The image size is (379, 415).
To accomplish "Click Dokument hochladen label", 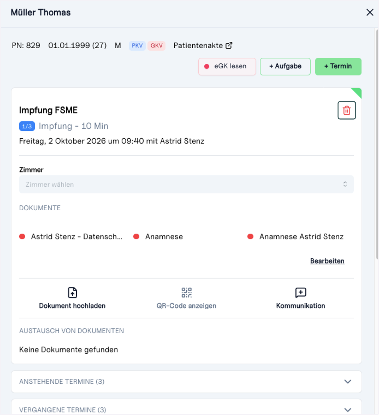I will click(x=72, y=306).
